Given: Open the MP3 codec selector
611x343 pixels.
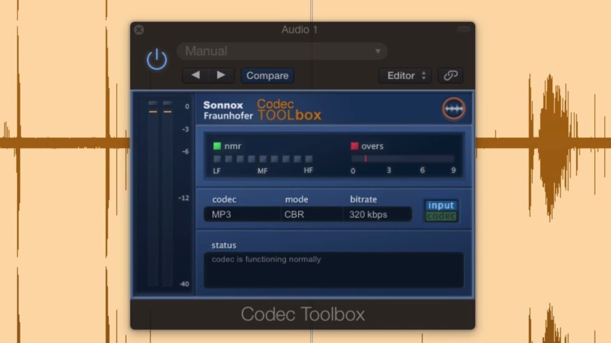Looking at the screenshot, I should tap(242, 214).
